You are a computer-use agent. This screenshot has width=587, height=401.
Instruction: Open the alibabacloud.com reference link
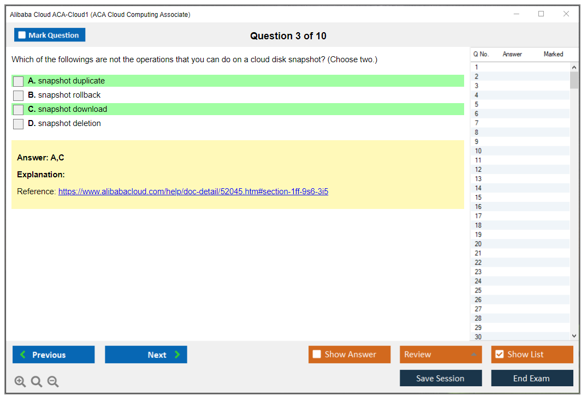point(193,191)
